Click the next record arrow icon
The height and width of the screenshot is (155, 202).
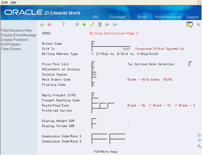(115, 24)
